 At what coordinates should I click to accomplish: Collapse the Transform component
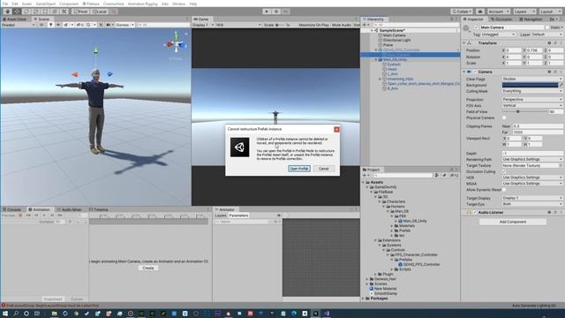click(464, 43)
